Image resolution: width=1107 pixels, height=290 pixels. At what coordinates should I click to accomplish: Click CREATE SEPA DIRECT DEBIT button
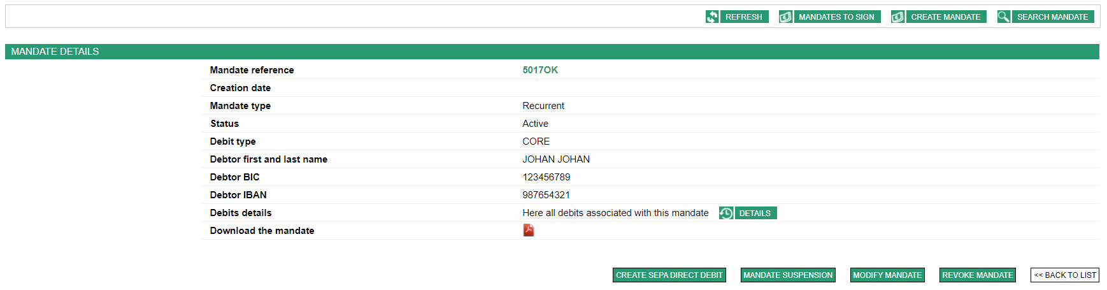669,275
